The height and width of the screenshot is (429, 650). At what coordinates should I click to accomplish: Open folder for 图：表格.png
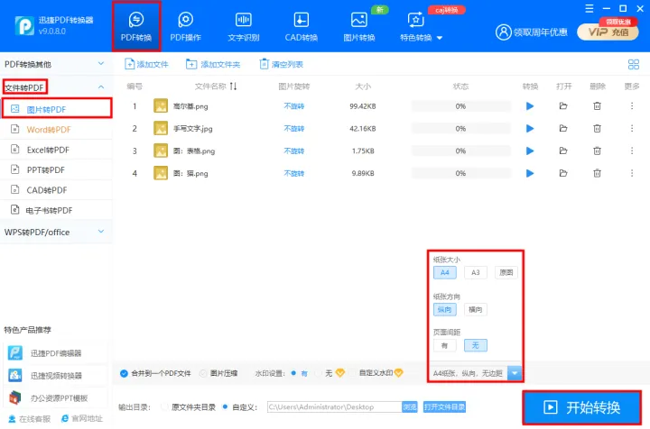[563, 151]
